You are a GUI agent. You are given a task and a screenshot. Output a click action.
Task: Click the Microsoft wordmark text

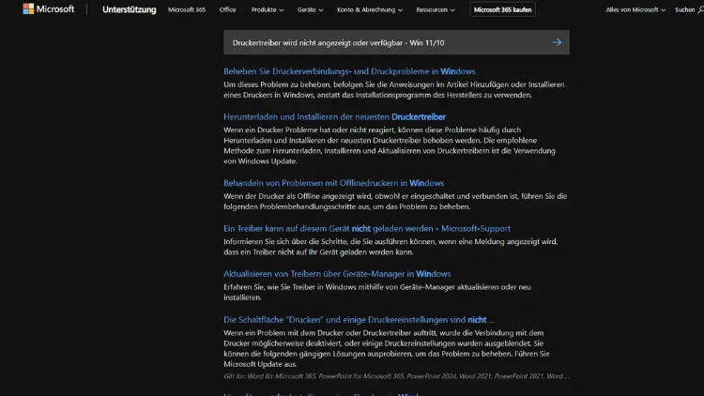coord(55,9)
